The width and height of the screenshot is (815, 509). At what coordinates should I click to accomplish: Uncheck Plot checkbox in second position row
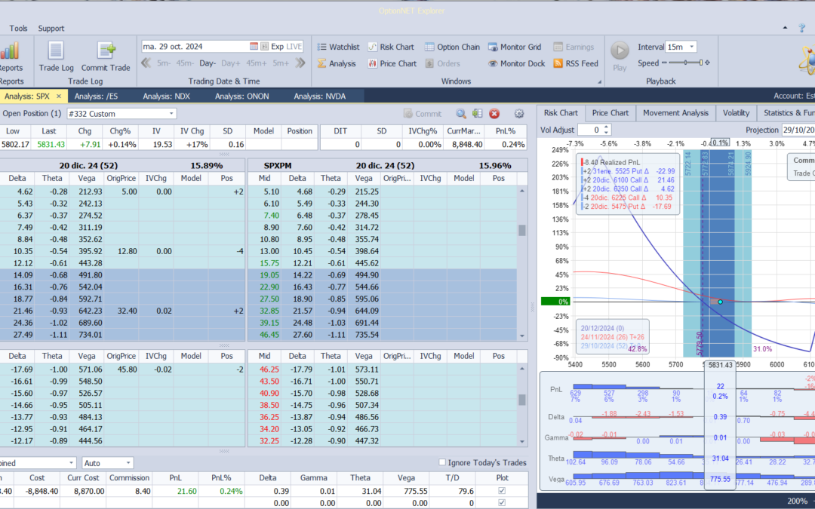click(503, 502)
